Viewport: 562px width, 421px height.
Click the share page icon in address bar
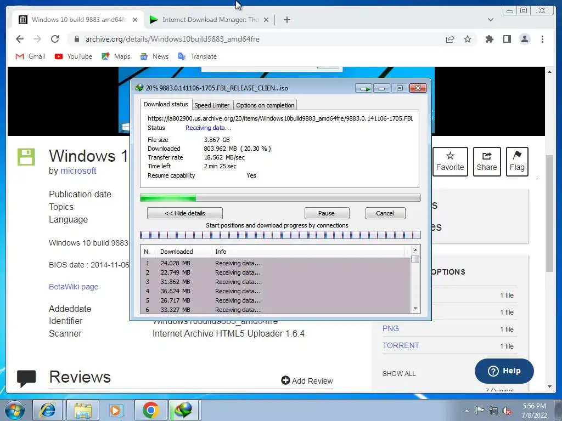click(x=450, y=39)
